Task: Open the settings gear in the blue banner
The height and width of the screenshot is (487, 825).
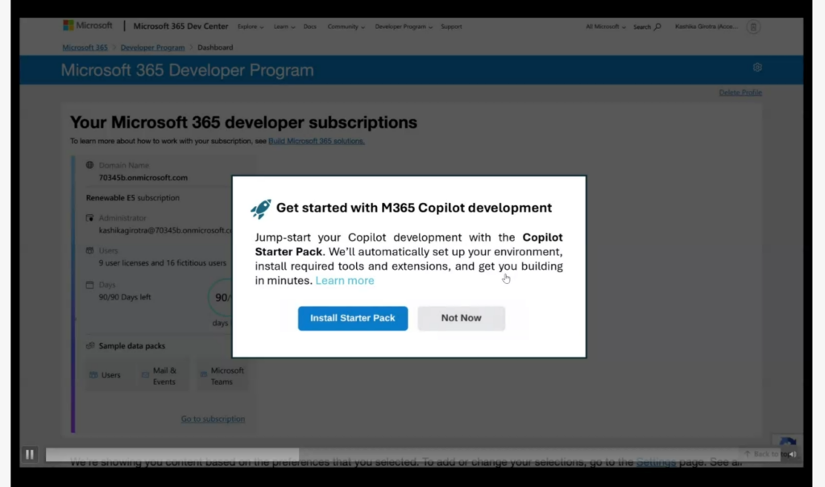Action: [x=757, y=68]
